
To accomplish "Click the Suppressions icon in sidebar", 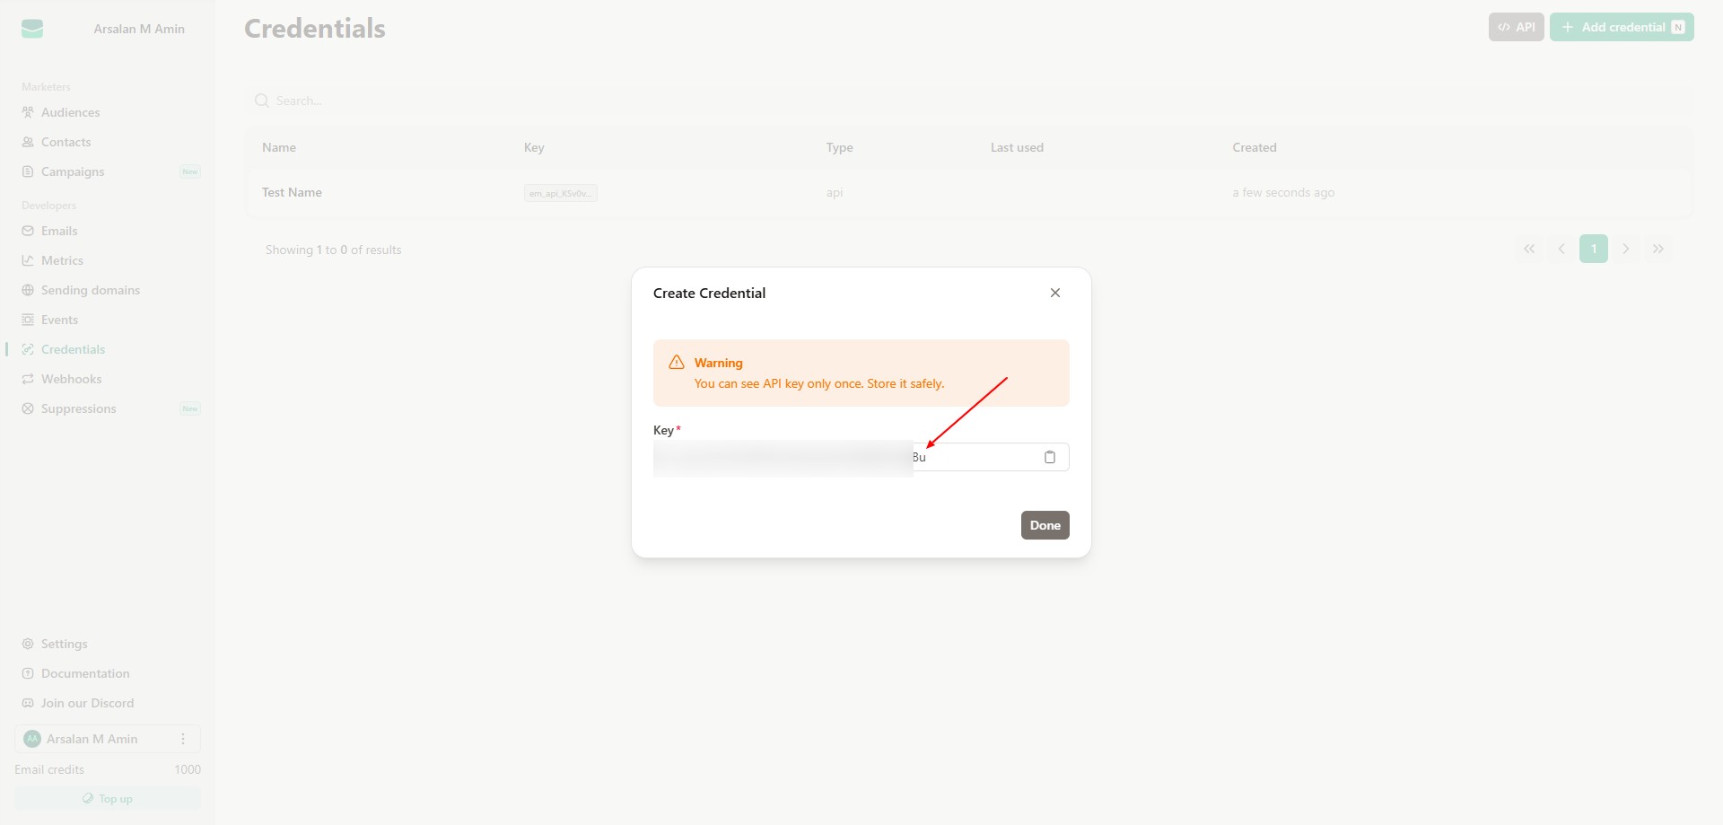I will point(28,408).
